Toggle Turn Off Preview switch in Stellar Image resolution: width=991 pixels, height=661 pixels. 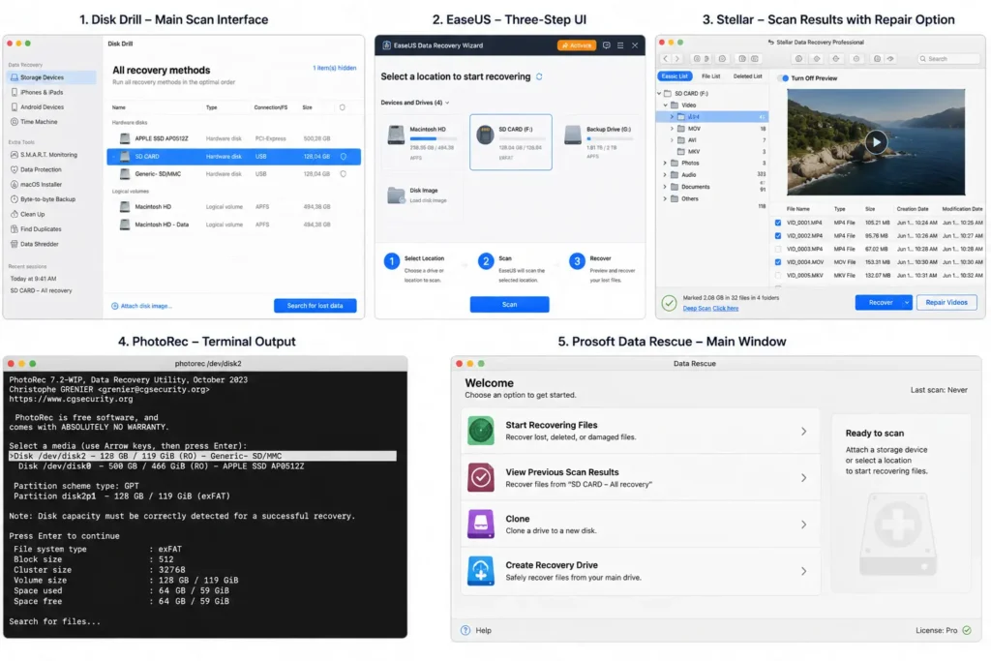pyautogui.click(x=784, y=78)
